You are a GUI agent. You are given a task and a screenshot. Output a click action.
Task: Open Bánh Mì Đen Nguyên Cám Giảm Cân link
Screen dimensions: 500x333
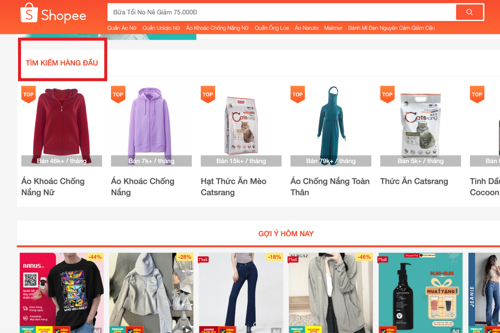click(x=391, y=28)
